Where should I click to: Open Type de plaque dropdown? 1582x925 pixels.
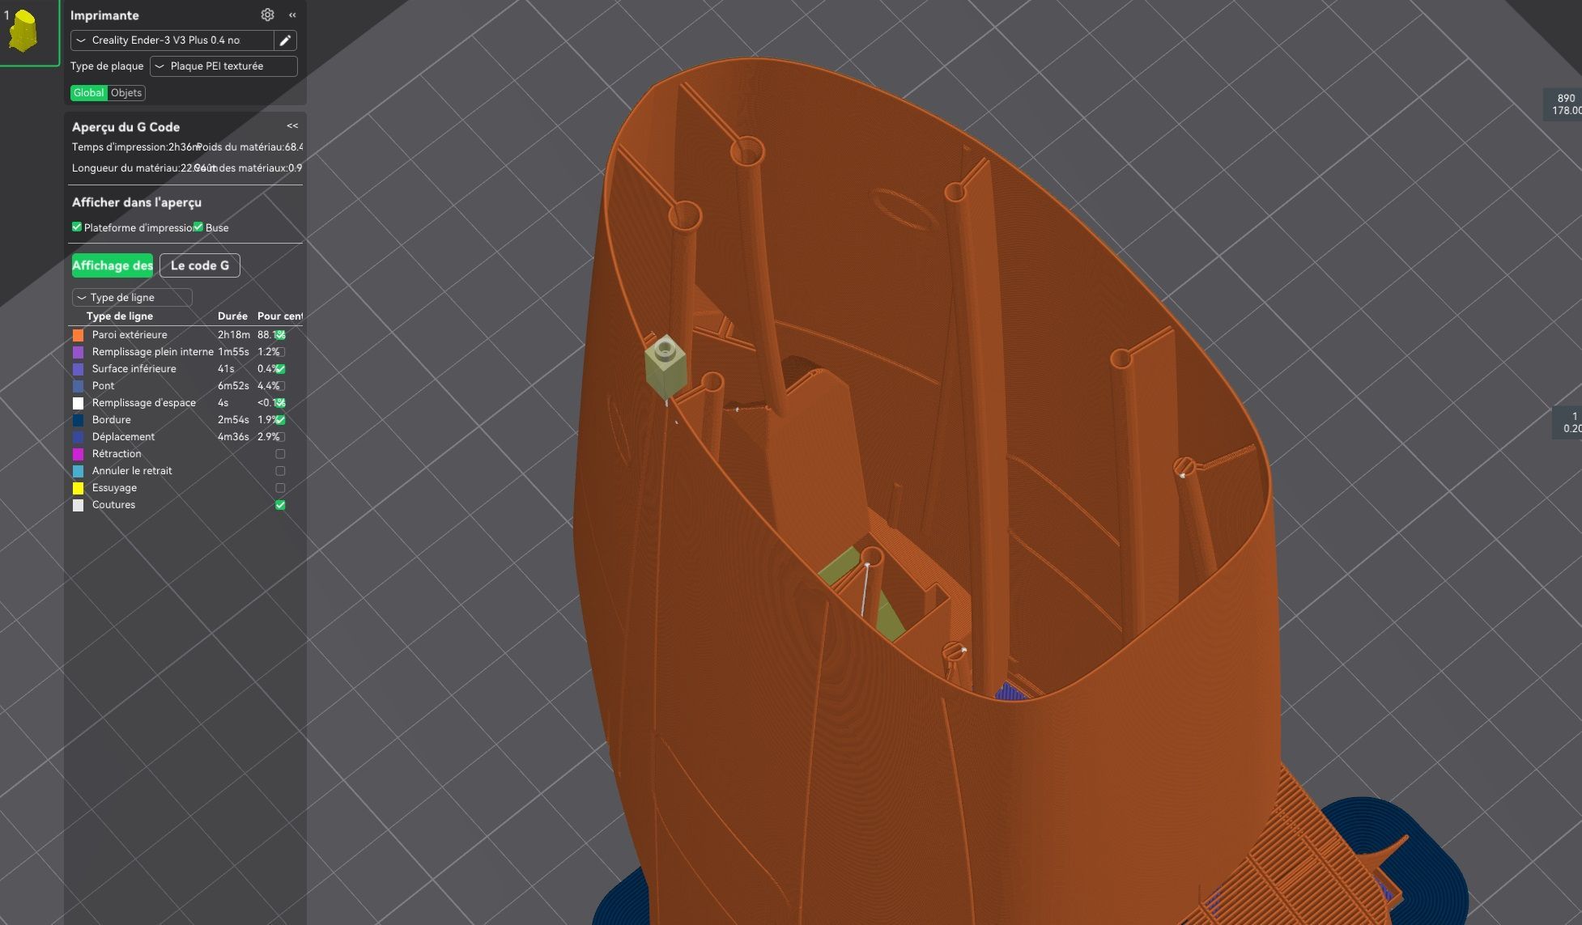coord(223,66)
